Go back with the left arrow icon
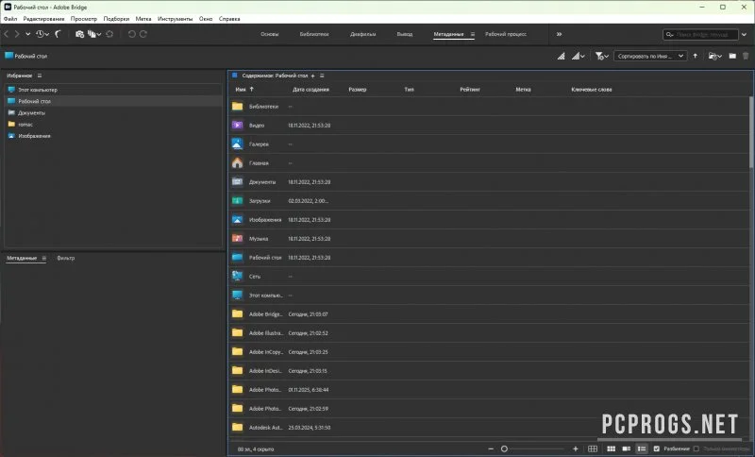The height and width of the screenshot is (457, 755). [x=7, y=34]
